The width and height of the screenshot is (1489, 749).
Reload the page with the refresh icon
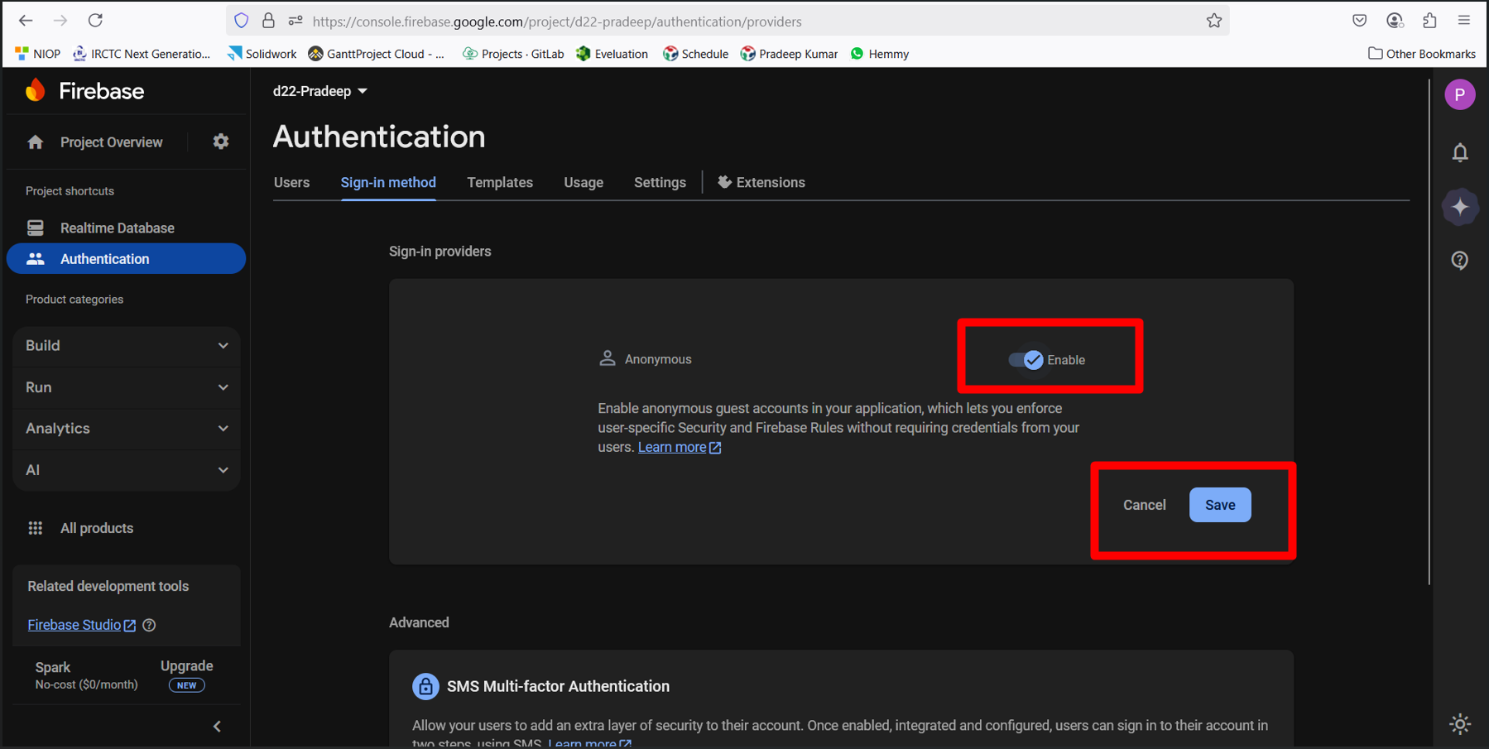coord(95,21)
